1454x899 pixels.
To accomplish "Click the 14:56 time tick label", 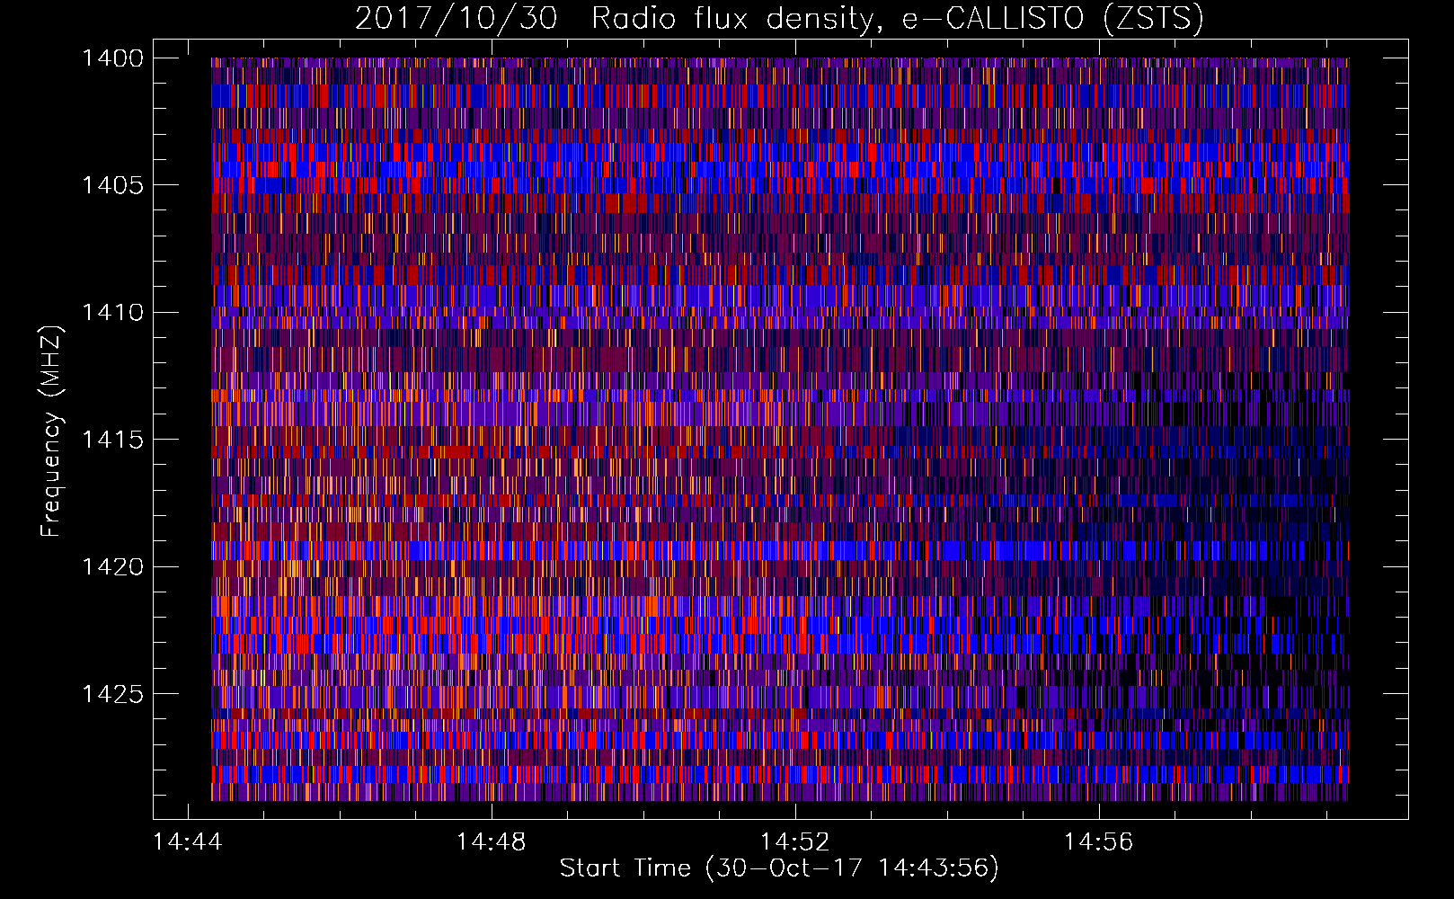I will [x=1099, y=842].
